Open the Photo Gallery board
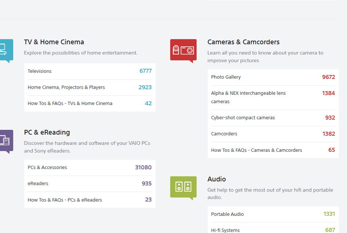The width and height of the screenshot is (347, 233). 226,77
